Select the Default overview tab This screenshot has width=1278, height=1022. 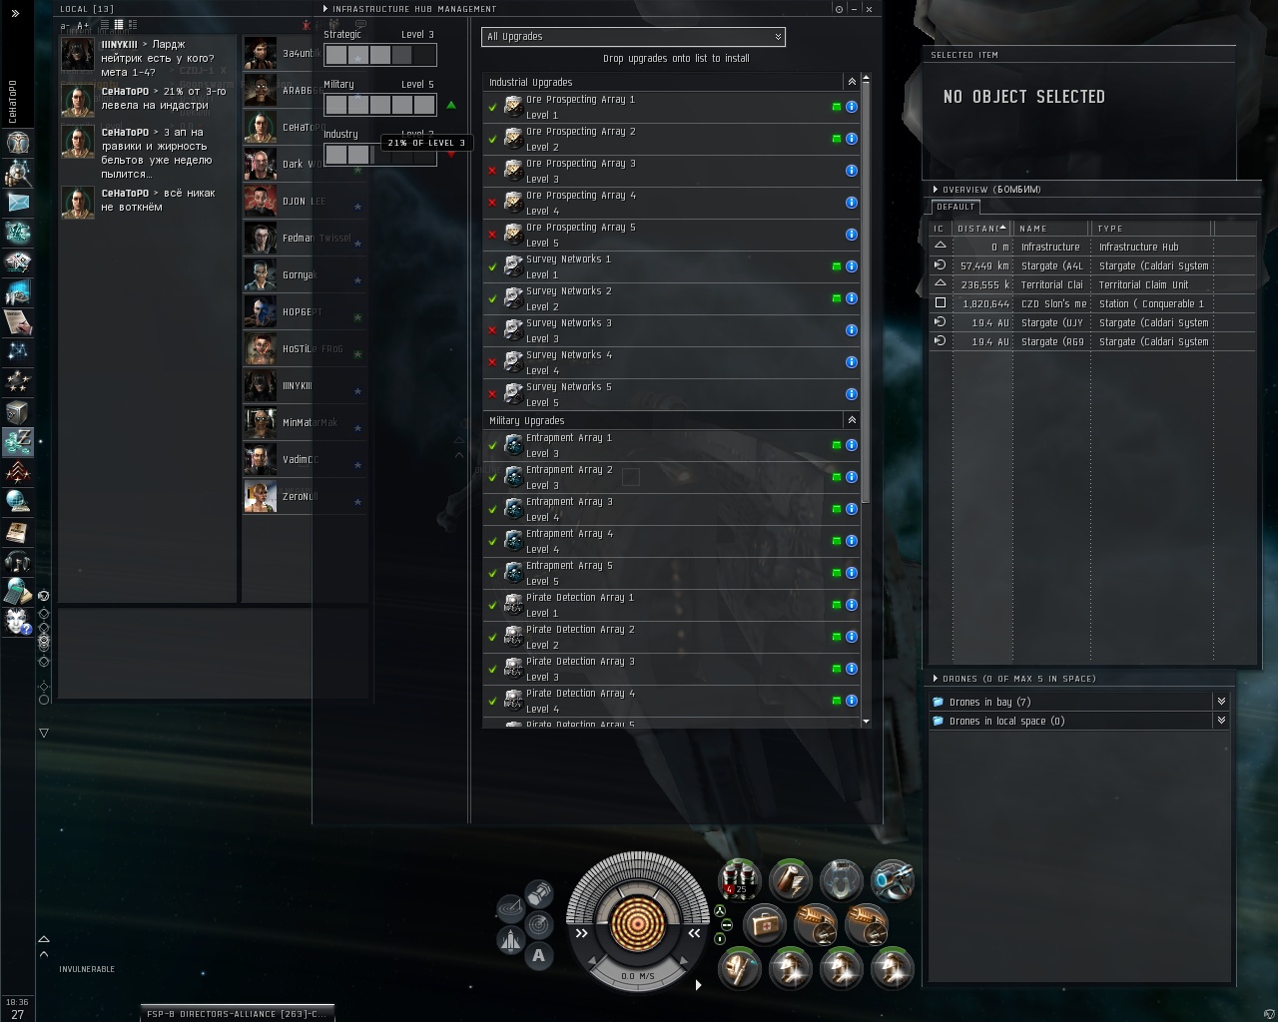pyautogui.click(x=956, y=207)
